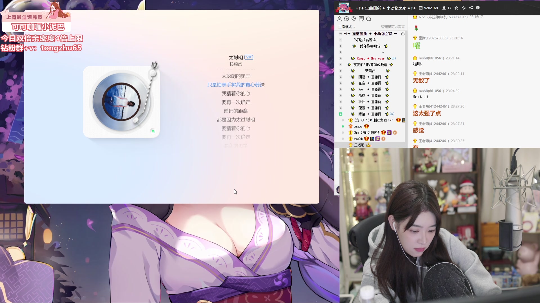Click the chat message Beat It
The image size is (540, 303).
click(420, 97)
